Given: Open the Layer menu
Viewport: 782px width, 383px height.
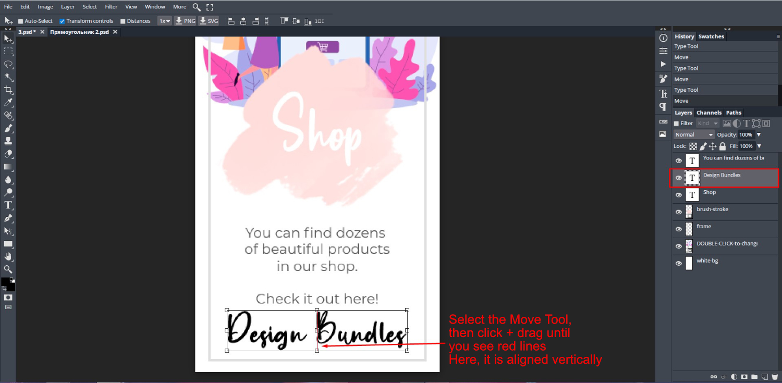Looking at the screenshot, I should tap(68, 7).
